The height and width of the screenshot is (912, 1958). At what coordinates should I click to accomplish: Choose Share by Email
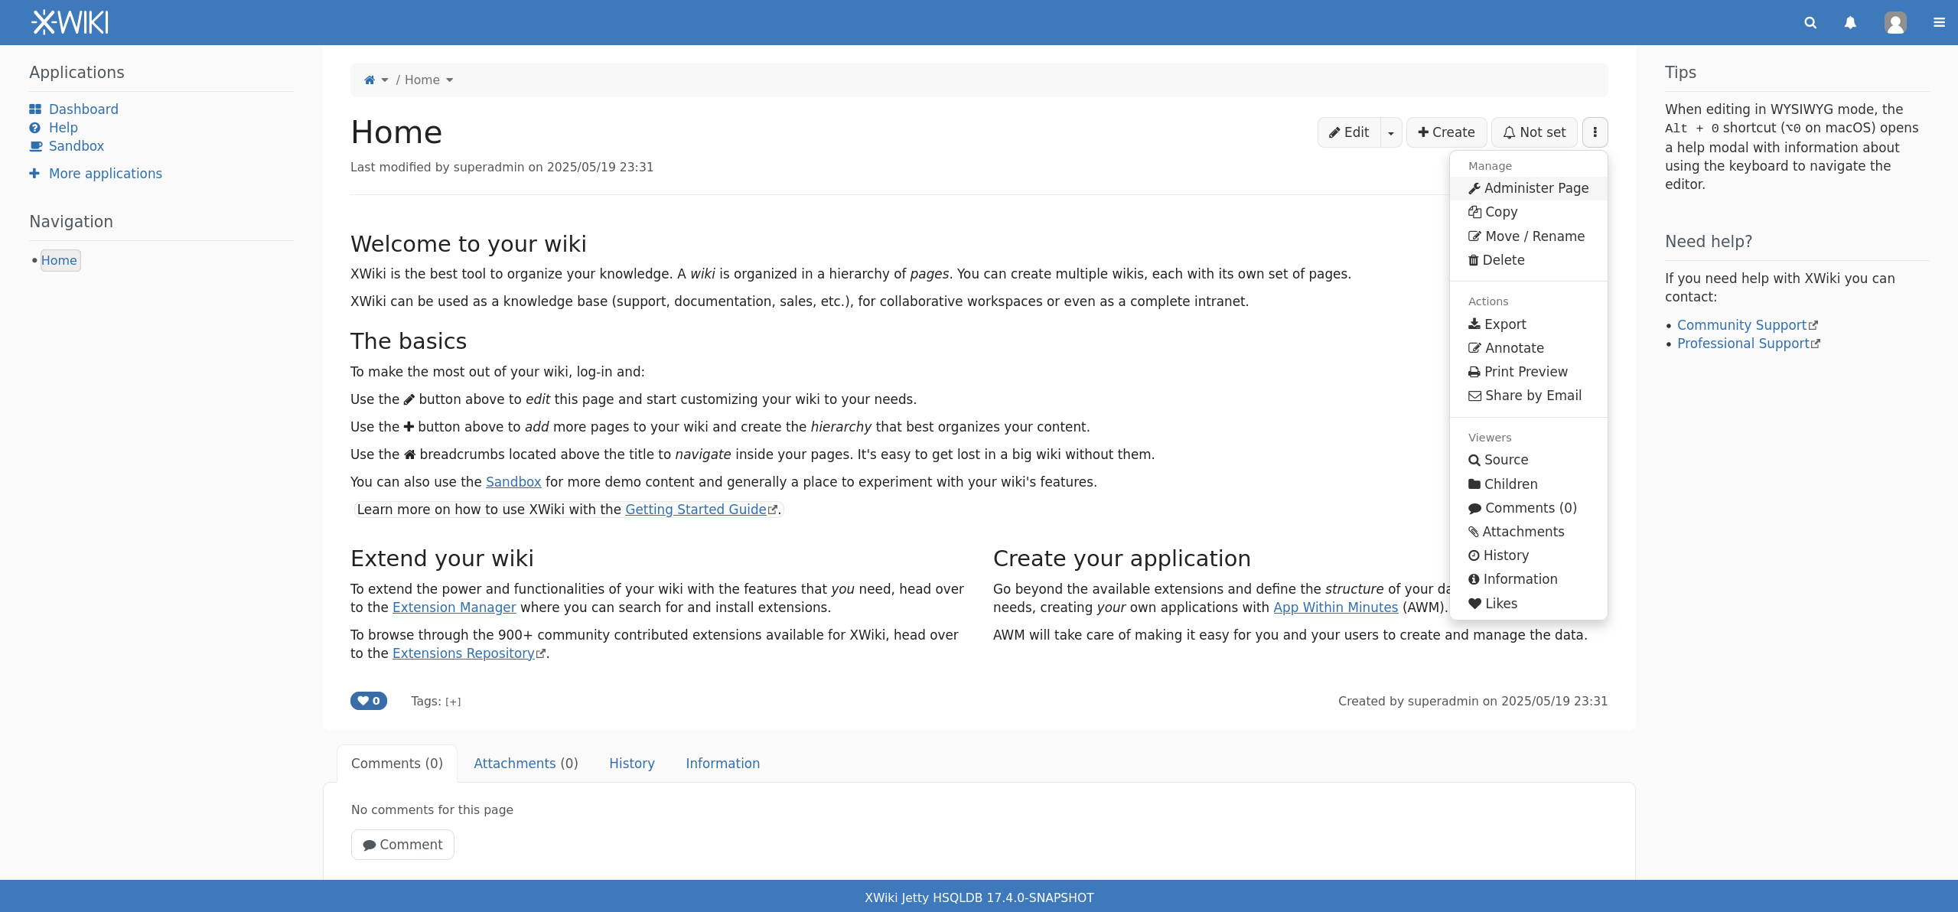[1528, 396]
